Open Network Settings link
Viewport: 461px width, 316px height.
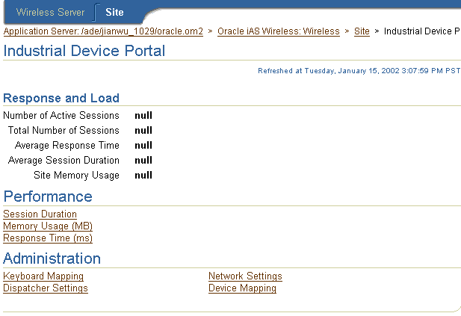[245, 276]
